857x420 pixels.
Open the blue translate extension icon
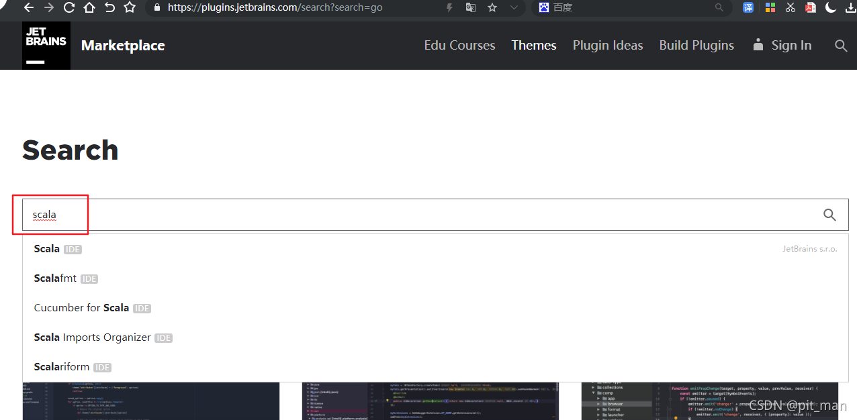click(748, 8)
